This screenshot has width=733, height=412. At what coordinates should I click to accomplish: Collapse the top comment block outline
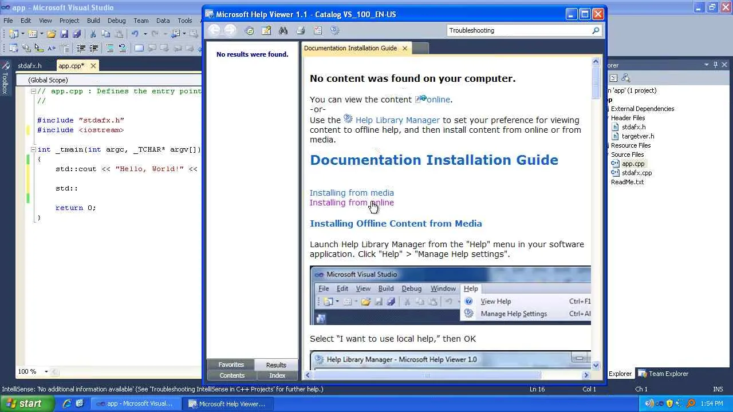33,91
